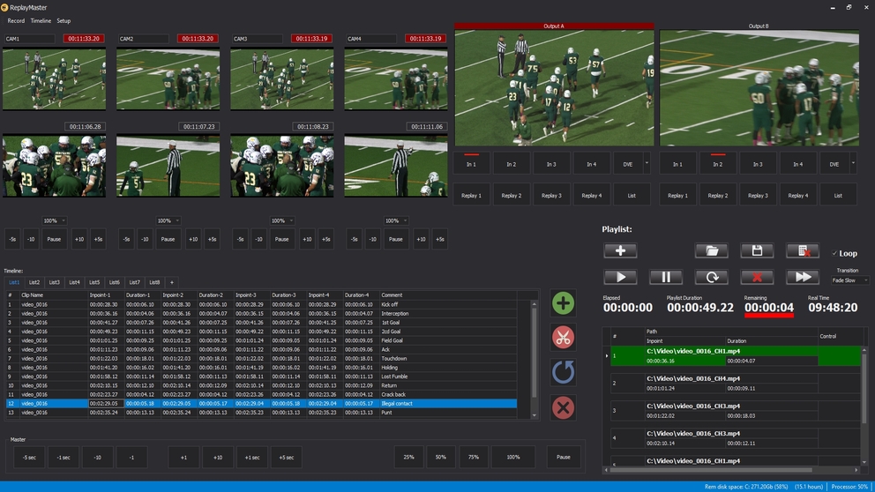The image size is (875, 492).
Task: Add a playlist item with the plus button
Action: point(620,251)
